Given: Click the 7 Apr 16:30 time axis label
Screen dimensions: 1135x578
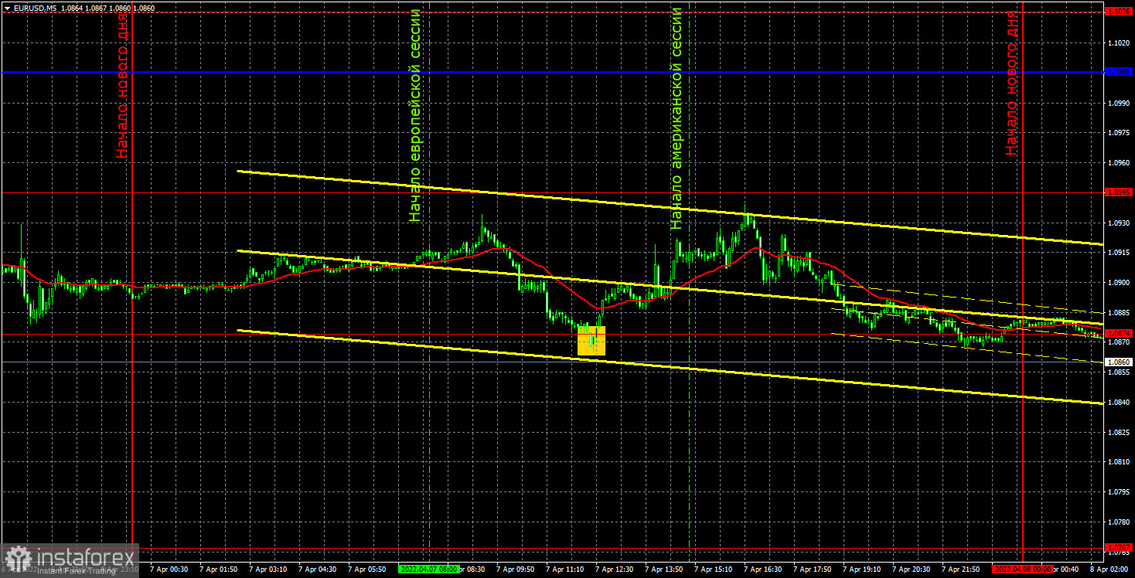Looking at the screenshot, I should pyautogui.click(x=765, y=569).
